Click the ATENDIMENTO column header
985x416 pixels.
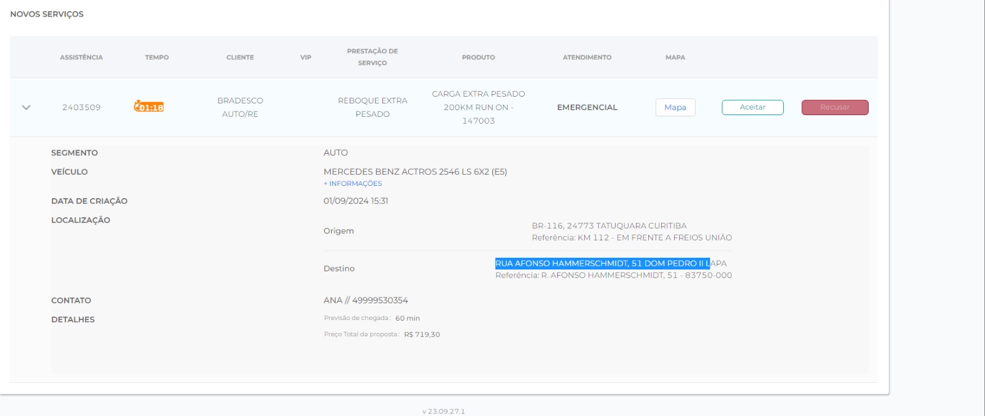point(587,57)
